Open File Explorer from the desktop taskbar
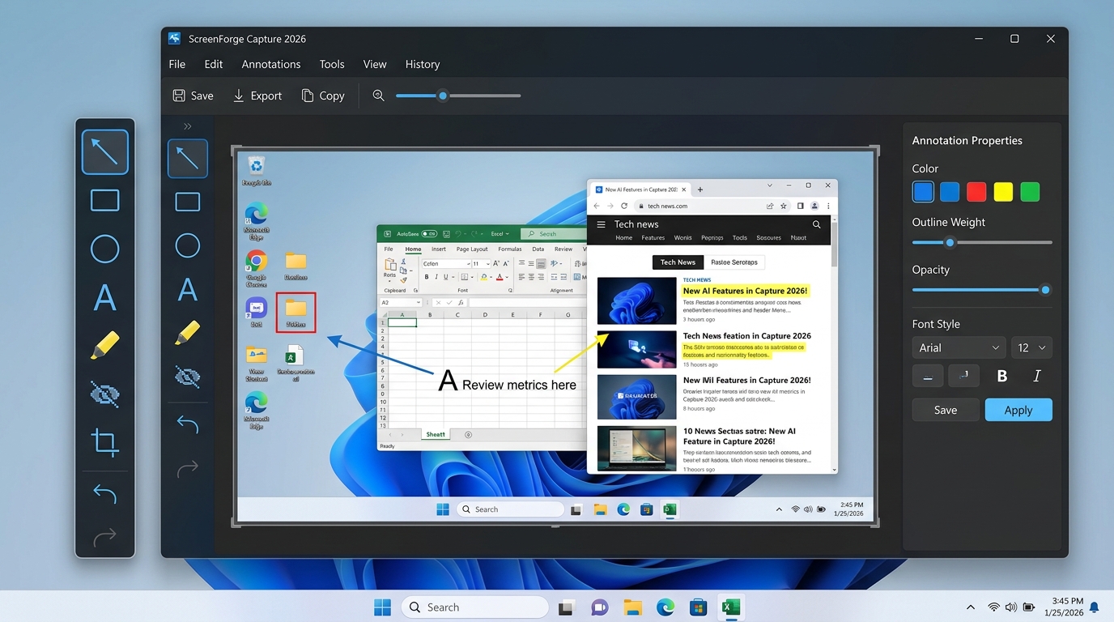Screen dimensions: 1114x622 [x=632, y=607]
